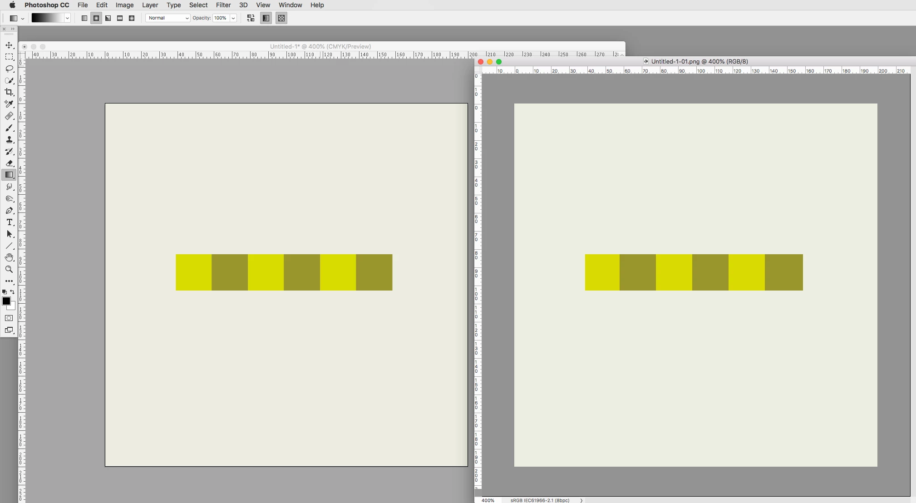Select the Eraser tool
This screenshot has width=916, height=503.
click(9, 163)
